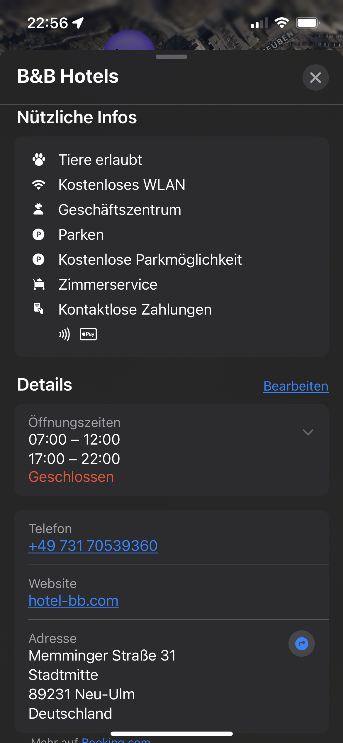343x743 pixels.
Task: Tap the parking icon beside Kostenlose Parkmöglichkeit
Action: pyautogui.click(x=38, y=260)
